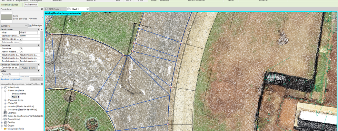Screen dimensions: 338x131
Task: Select the Vínculos de Revit node
Action: [x=16, y=129]
